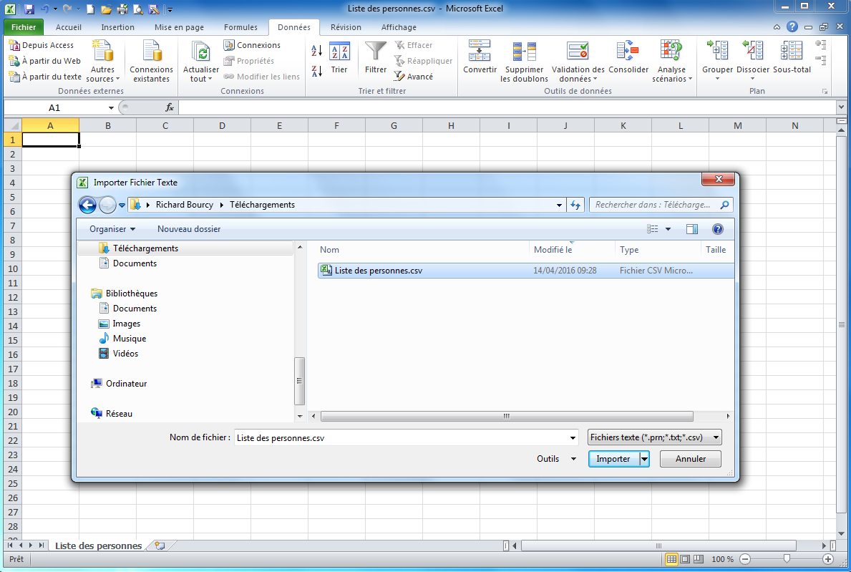
Task: Open the Connexions list in ribbon
Action: click(253, 45)
